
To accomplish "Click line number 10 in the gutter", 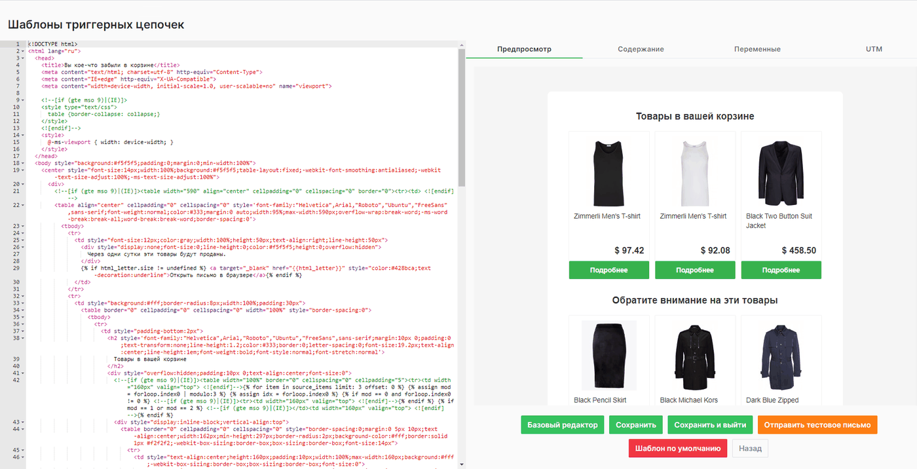I will [x=17, y=107].
